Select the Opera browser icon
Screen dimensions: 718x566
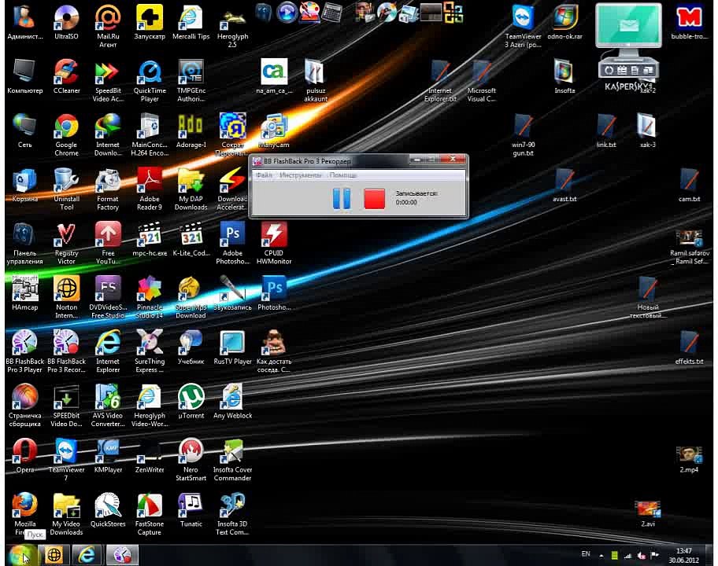[24, 455]
